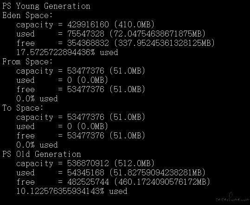
Task: Click Old Generation capacity 536870912
Action: click(88, 163)
